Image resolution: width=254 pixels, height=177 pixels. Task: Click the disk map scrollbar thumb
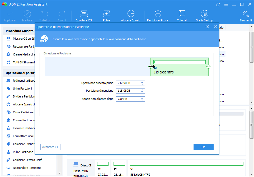[x=252, y=125]
